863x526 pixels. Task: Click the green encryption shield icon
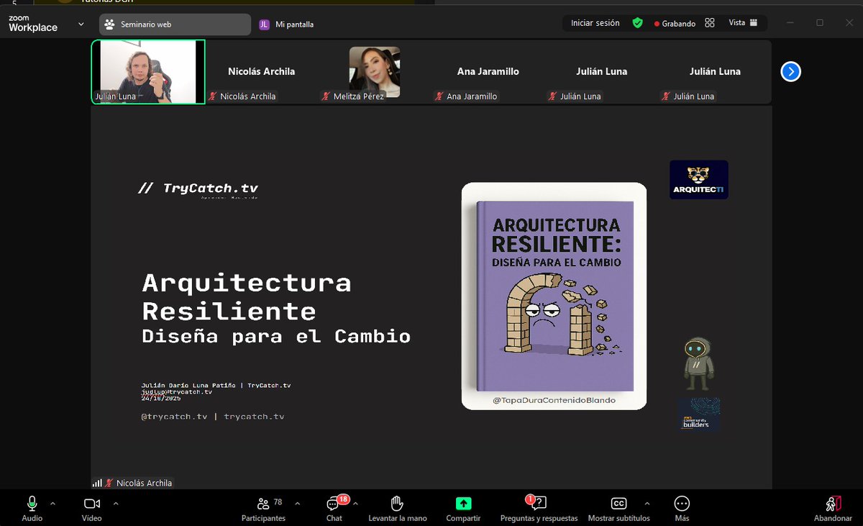pyautogui.click(x=637, y=23)
